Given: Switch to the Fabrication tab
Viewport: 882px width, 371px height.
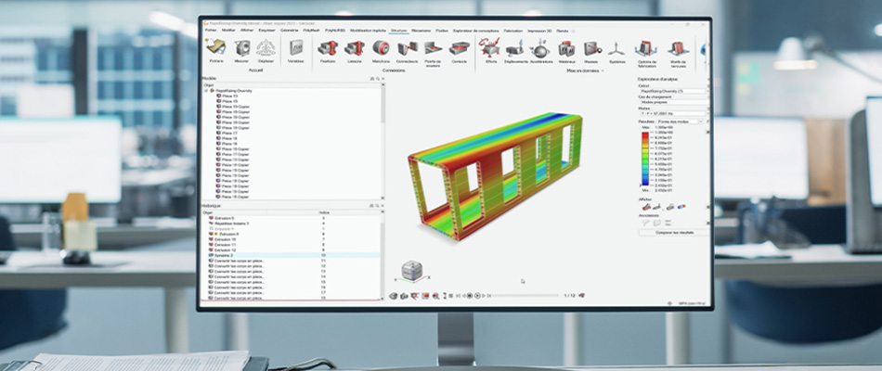Looking at the screenshot, I should tap(513, 31).
